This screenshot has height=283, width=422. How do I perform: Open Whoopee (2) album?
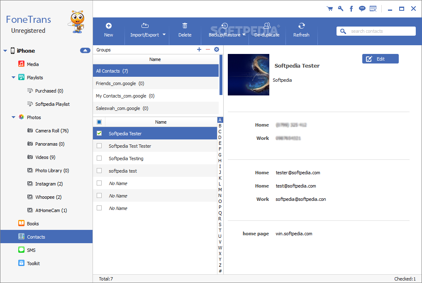pos(48,197)
